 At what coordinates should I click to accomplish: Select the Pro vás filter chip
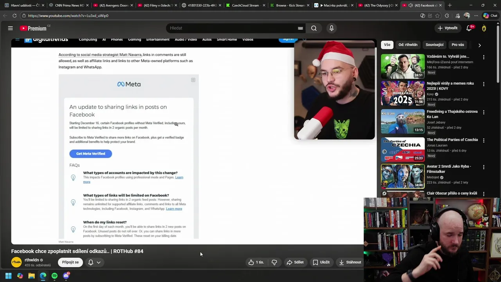tap(458, 45)
